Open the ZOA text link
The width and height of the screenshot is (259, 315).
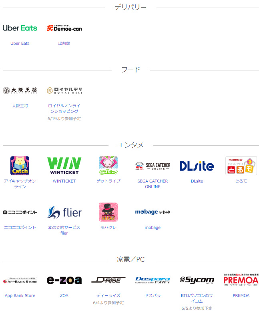64,295
